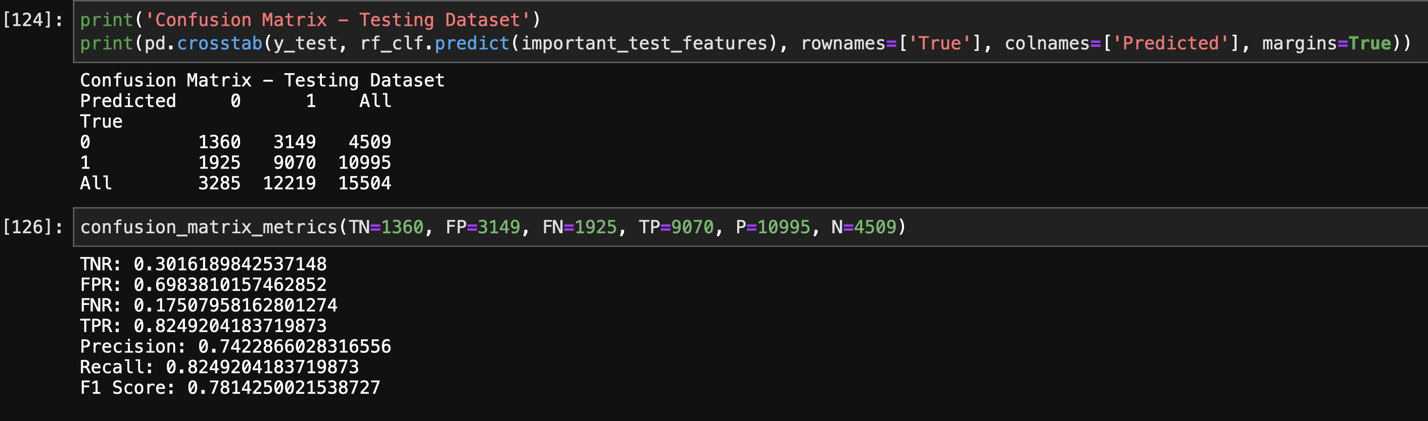Click the cell prompt labeled [124]
Image resolution: width=1428 pixels, height=421 pixels.
click(33, 20)
